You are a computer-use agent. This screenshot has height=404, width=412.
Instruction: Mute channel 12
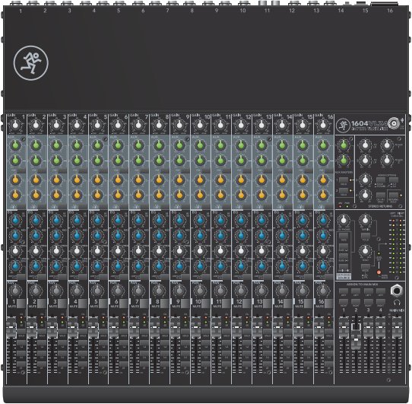[x=247, y=304]
